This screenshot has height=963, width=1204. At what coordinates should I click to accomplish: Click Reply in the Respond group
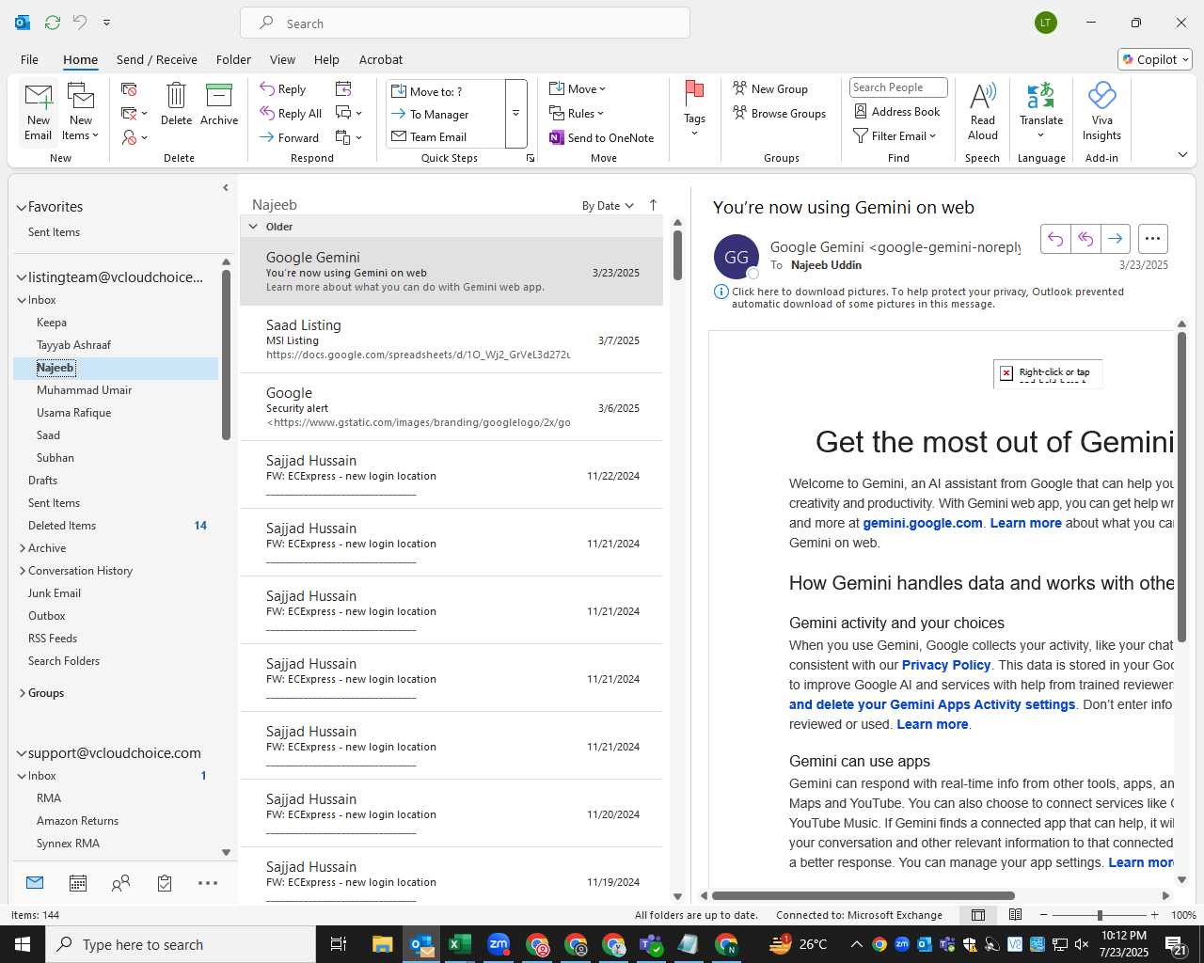283,88
